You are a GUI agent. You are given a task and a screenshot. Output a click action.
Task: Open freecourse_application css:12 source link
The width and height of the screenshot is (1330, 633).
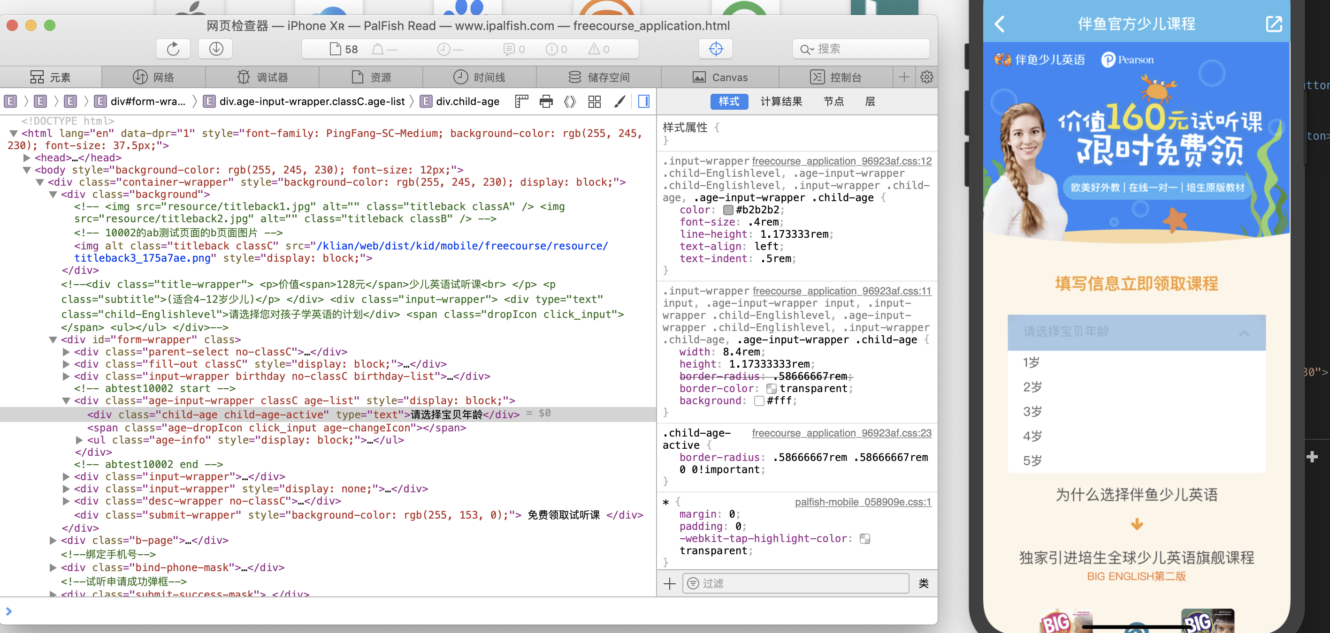841,161
